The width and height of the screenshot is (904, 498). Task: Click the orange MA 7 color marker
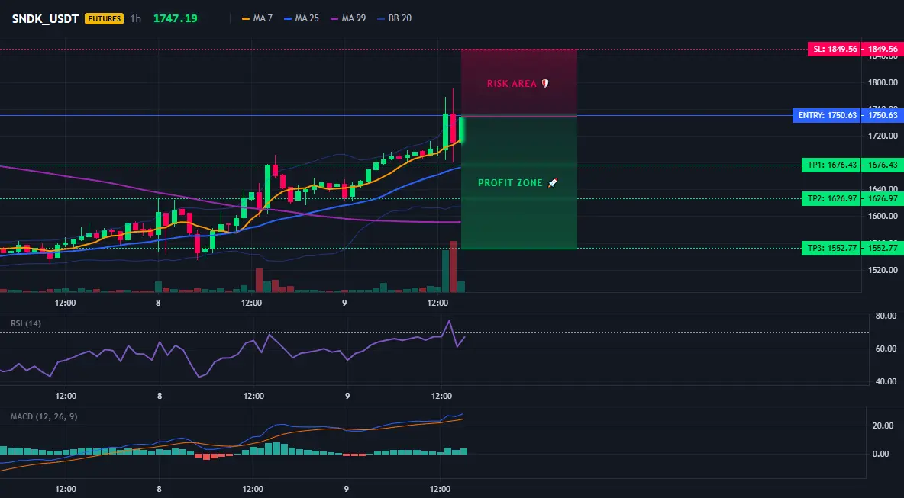click(246, 18)
